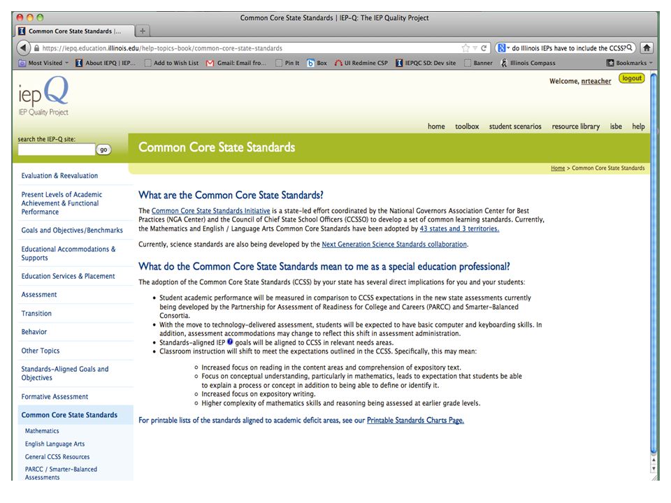
Task: Open Behavior sidebar topic
Action: [34, 331]
